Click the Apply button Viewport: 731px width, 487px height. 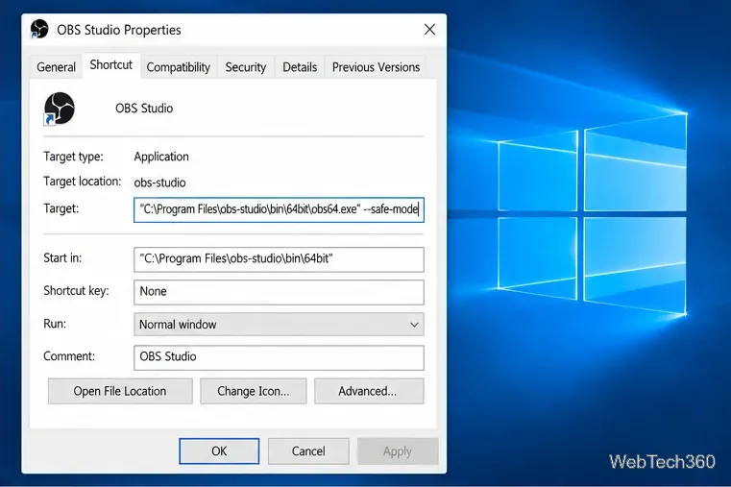pos(398,451)
